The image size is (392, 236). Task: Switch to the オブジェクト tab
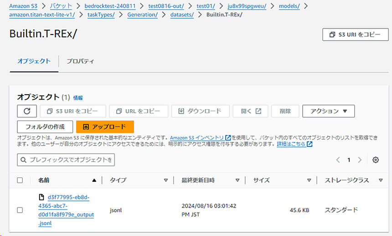[34, 61]
